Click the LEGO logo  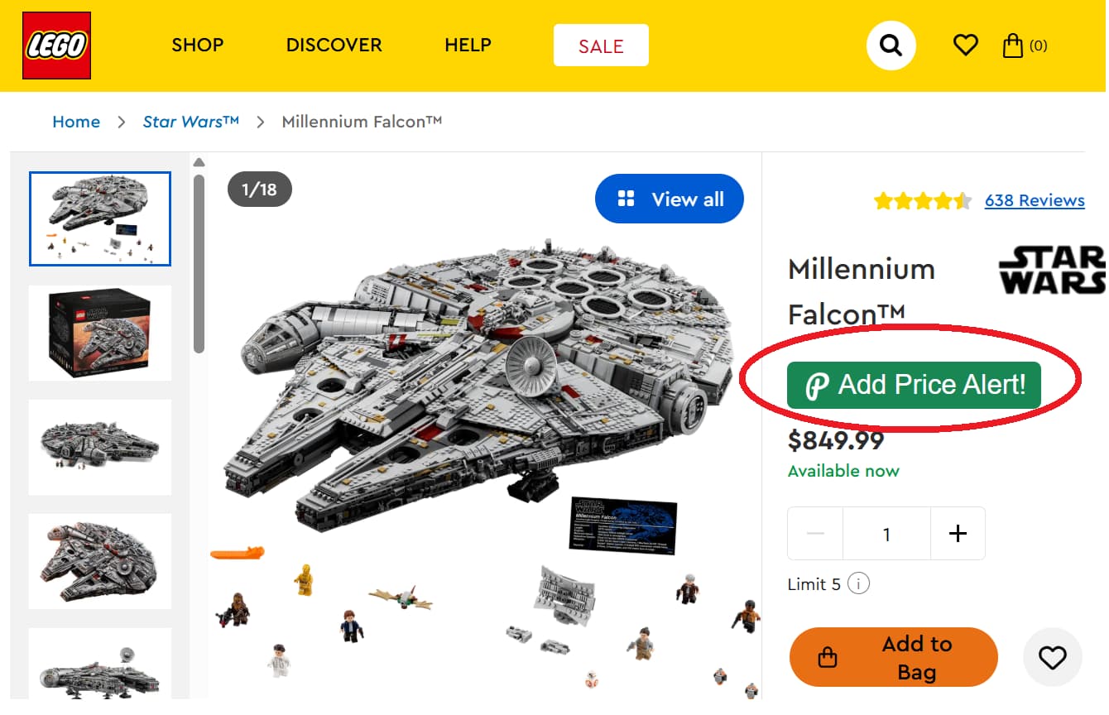(56, 45)
